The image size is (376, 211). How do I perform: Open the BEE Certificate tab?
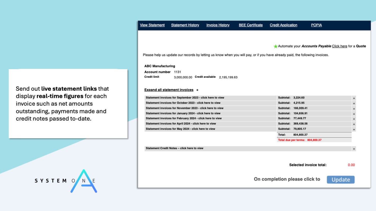click(x=251, y=25)
